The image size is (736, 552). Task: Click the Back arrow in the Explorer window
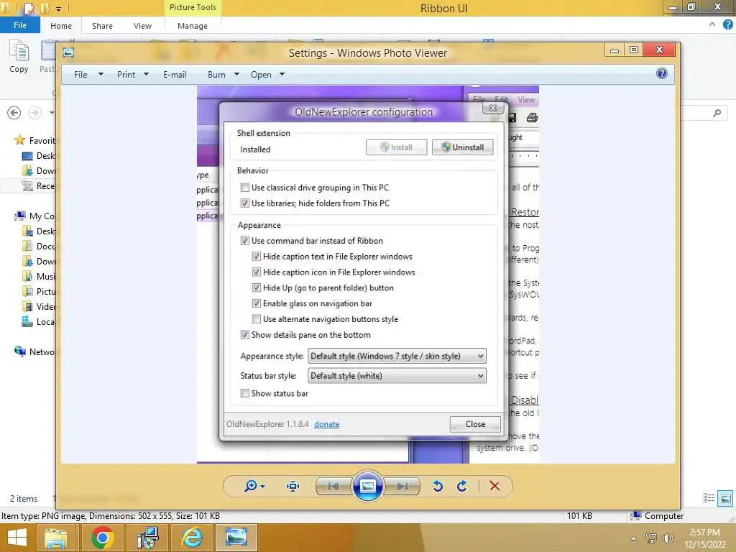tap(14, 113)
